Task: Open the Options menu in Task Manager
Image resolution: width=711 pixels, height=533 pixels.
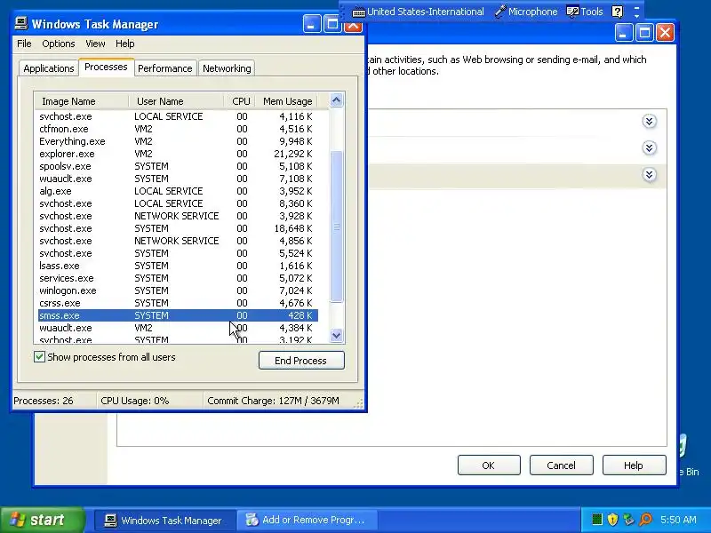Action: coord(59,44)
